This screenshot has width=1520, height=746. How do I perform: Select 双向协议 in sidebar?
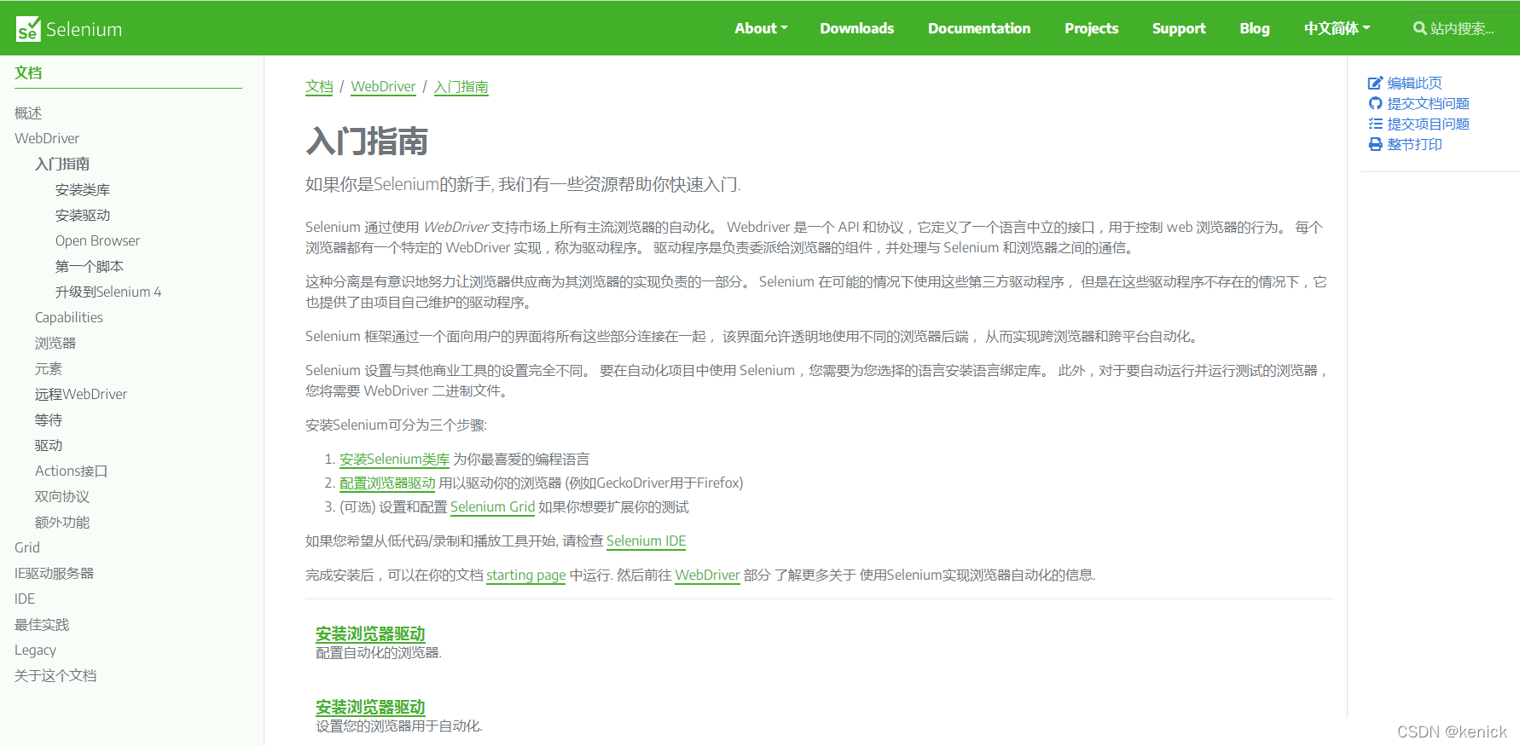(x=62, y=496)
